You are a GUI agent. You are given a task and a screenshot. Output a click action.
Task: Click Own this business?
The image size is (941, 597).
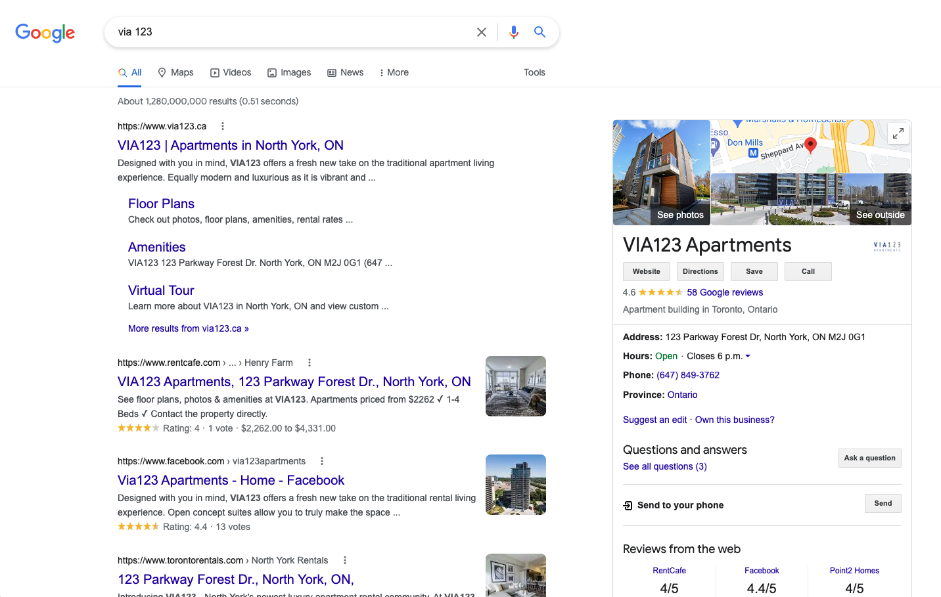(x=735, y=420)
